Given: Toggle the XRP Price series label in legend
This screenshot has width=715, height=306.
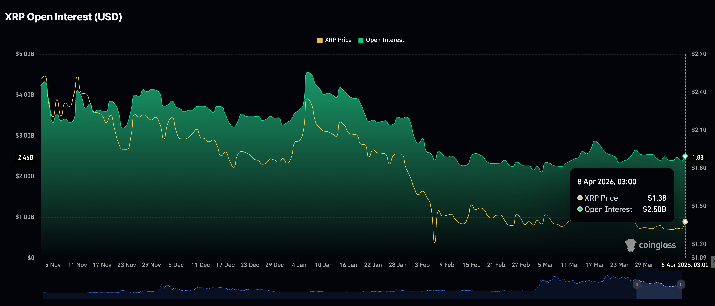Looking at the screenshot, I should pyautogui.click(x=338, y=40).
